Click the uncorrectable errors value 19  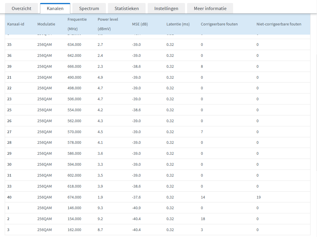click(x=259, y=197)
